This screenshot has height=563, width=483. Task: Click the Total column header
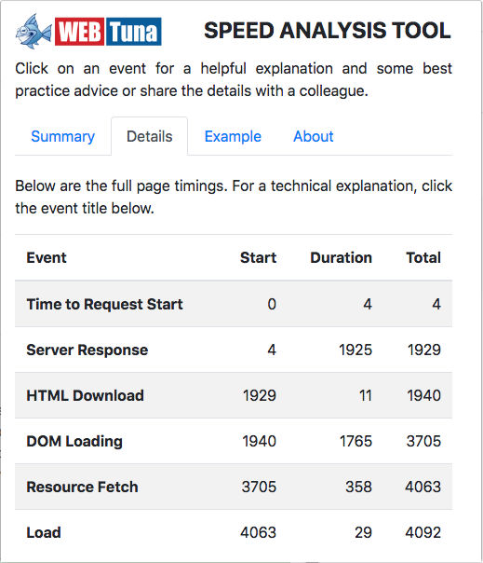point(423,258)
